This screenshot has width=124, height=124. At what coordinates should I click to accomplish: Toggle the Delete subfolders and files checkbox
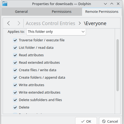[15, 100]
